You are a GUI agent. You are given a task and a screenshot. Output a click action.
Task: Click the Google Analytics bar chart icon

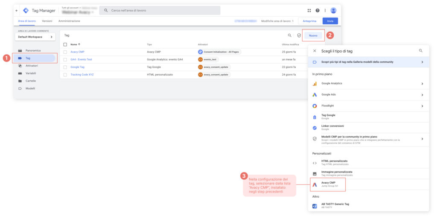(315, 84)
